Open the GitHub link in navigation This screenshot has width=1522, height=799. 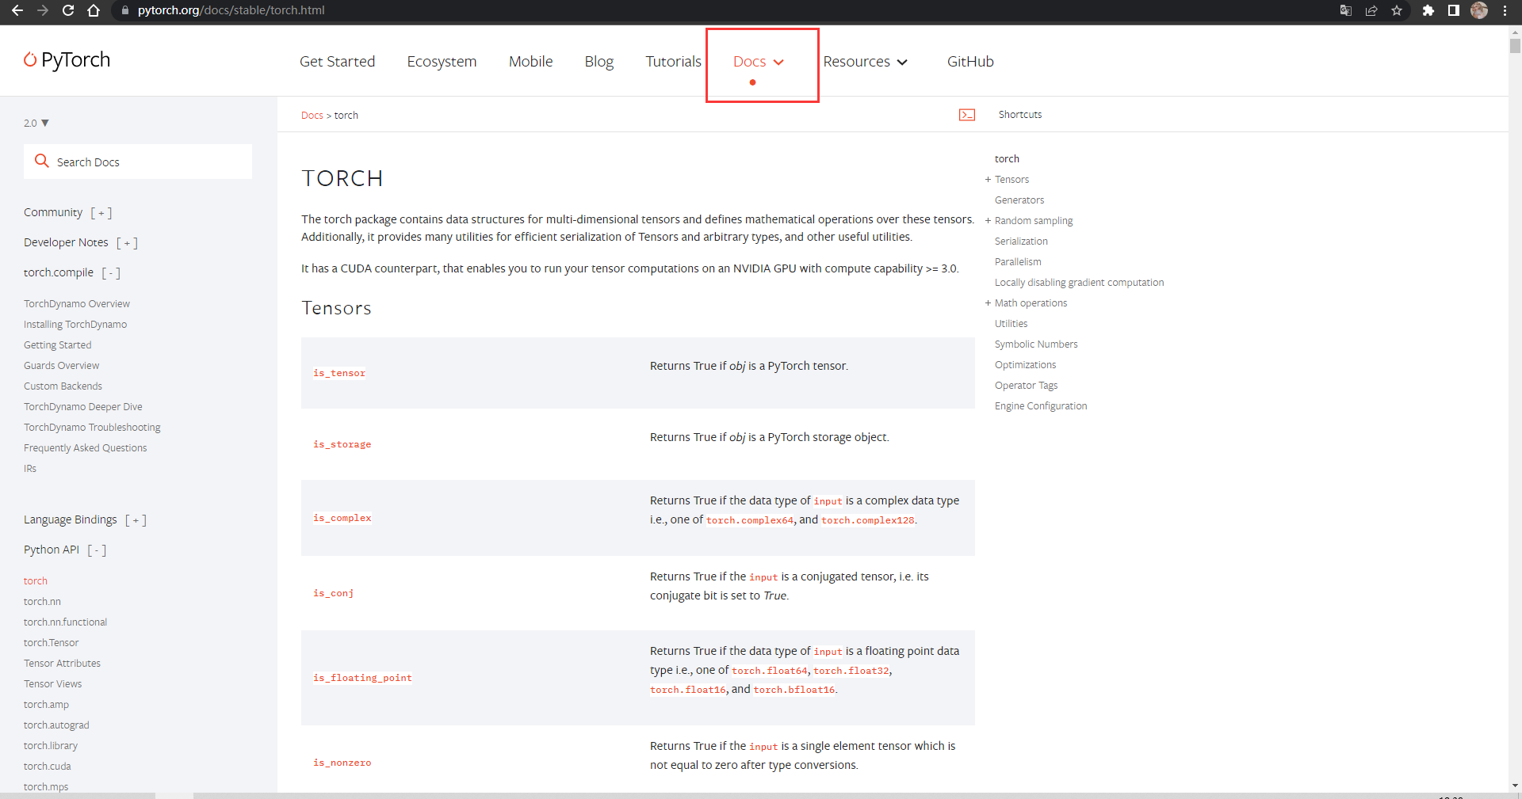point(970,62)
